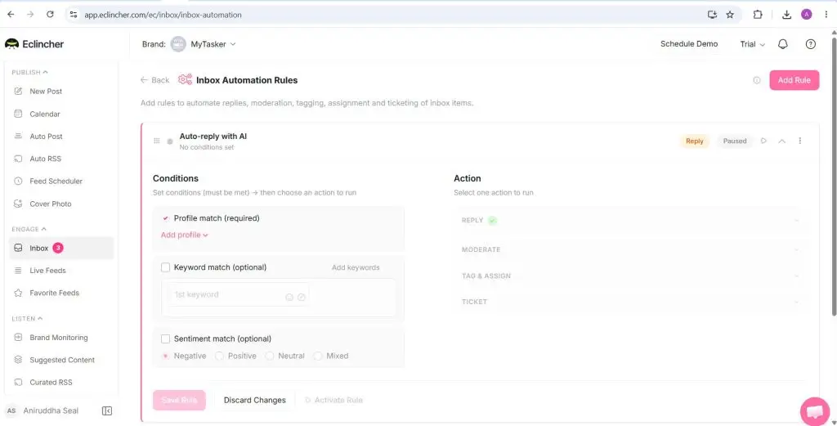This screenshot has width=837, height=426.
Task: Open notifications bell
Action: [x=782, y=44]
